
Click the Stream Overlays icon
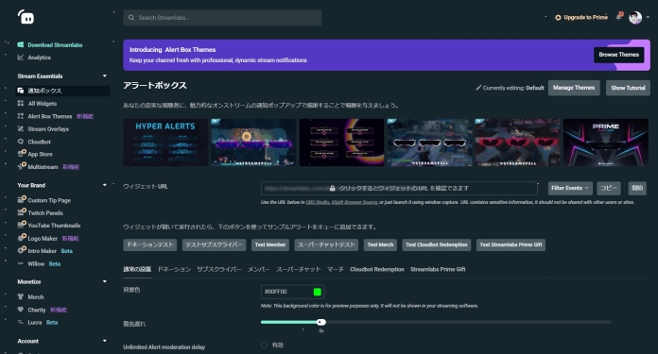[x=20, y=128]
